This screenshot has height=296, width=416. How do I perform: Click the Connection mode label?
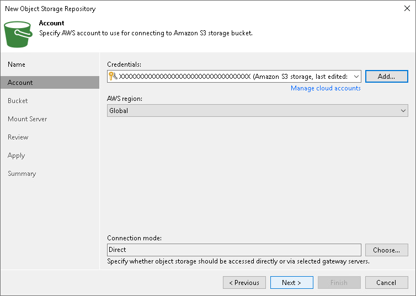click(x=134, y=238)
